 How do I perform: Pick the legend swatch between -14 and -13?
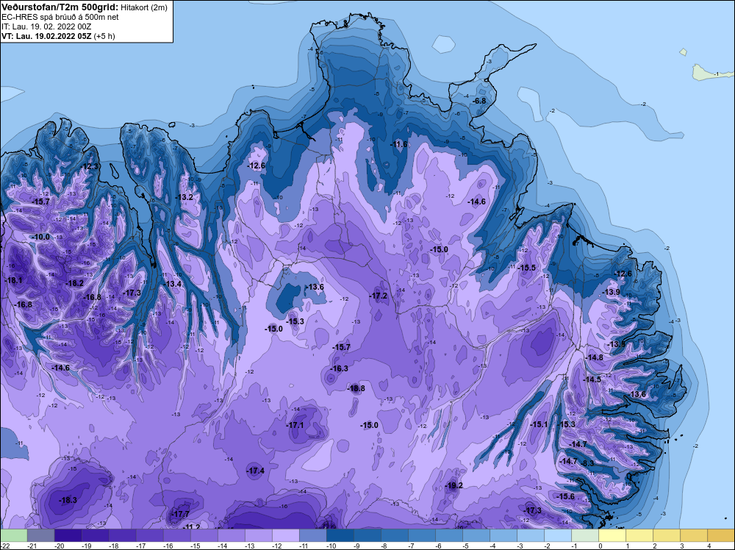[231, 535]
